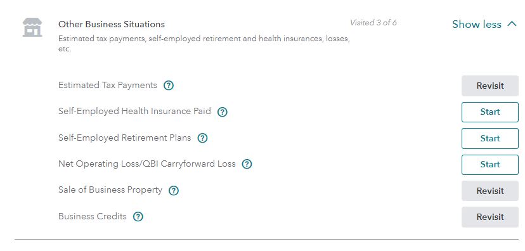Viewport: 525px width, 251px height.
Task: Select the Sale of Business Property label
Action: [x=110, y=190]
